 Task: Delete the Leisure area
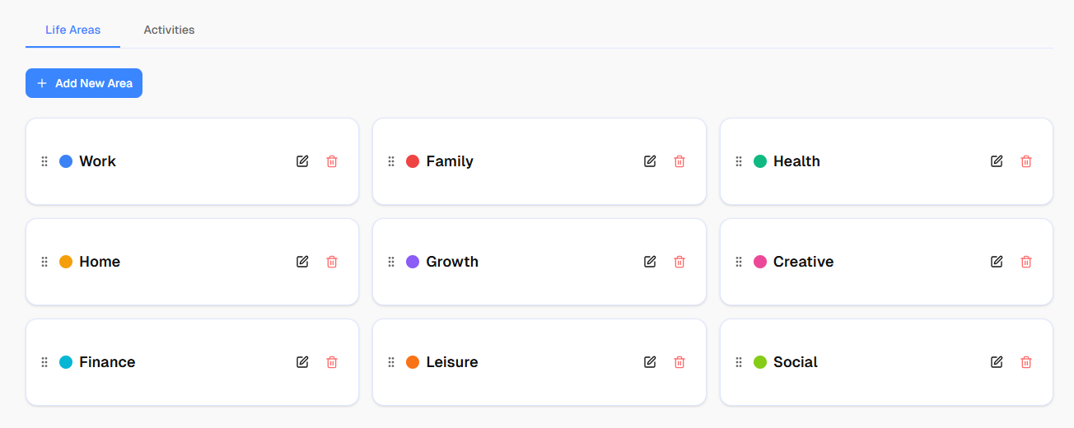pos(679,362)
